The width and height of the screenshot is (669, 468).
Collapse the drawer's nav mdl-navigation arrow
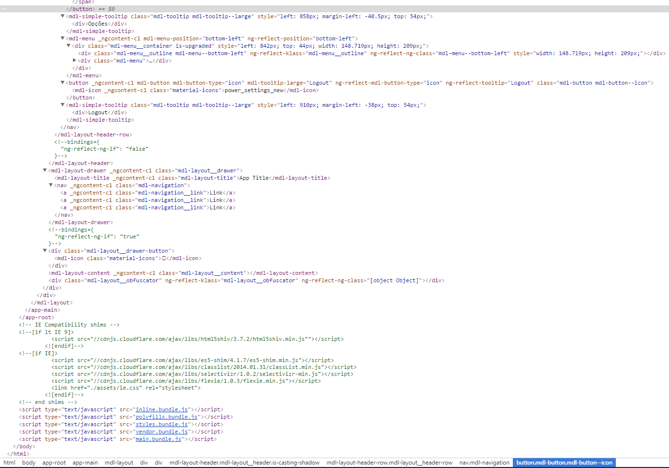click(51, 185)
